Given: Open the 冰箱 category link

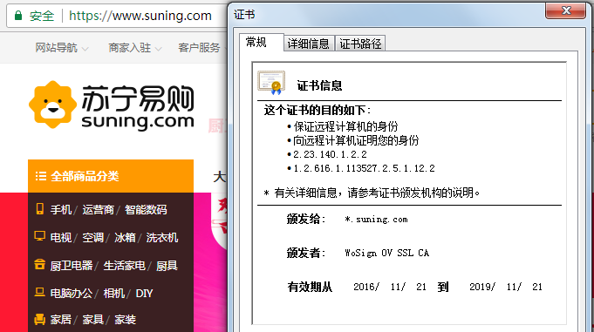Looking at the screenshot, I should tap(125, 238).
